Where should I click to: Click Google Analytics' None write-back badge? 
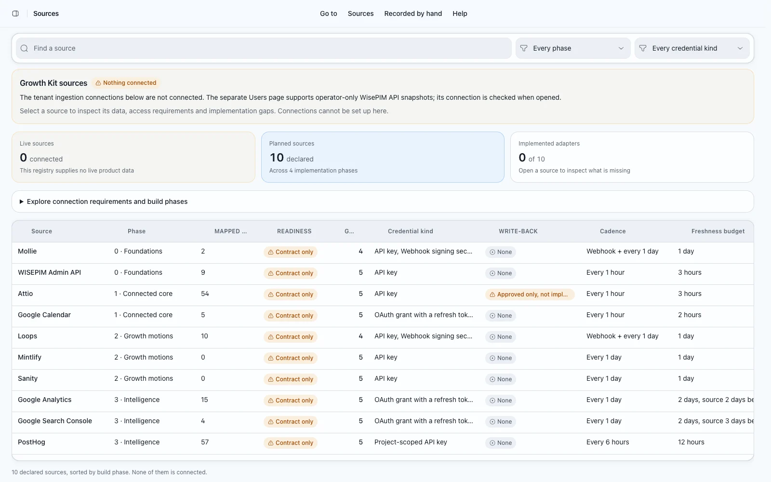pos(501,401)
